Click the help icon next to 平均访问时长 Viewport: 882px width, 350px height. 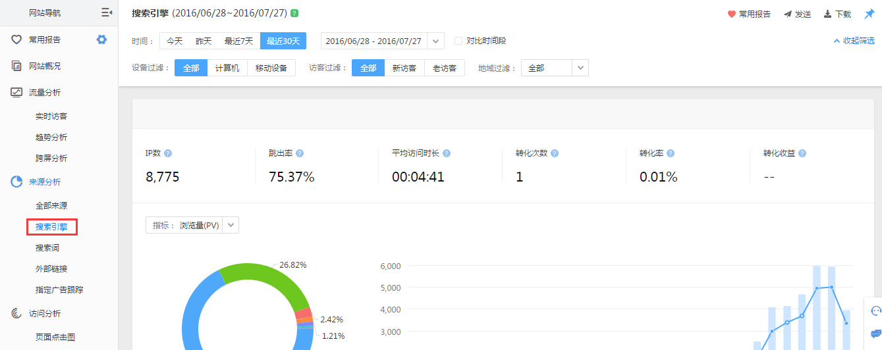point(447,153)
